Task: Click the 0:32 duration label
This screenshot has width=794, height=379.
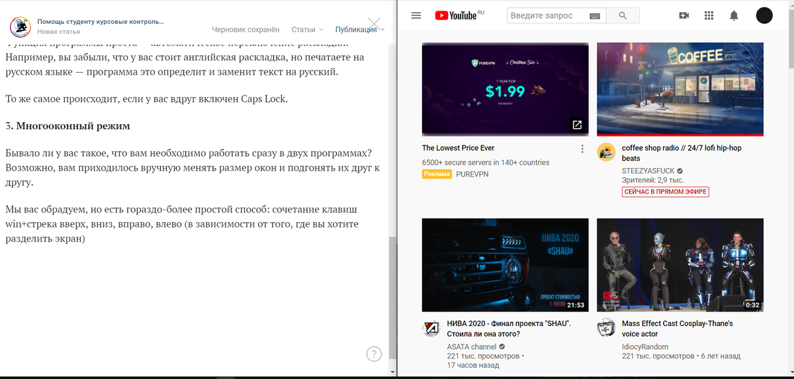Action: (752, 305)
